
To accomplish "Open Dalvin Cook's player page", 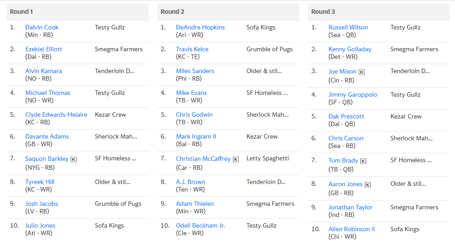I will (42, 27).
